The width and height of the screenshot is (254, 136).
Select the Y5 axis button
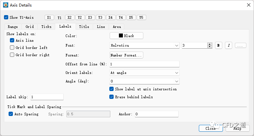coord(141,17)
